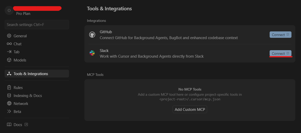Click the Network globe icon
Image resolution: width=301 pixels, height=133 pixels.
[9, 103]
